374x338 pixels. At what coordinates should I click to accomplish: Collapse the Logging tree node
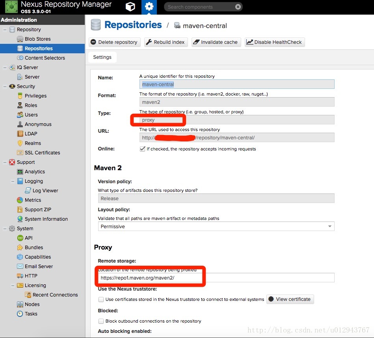pos(13,181)
